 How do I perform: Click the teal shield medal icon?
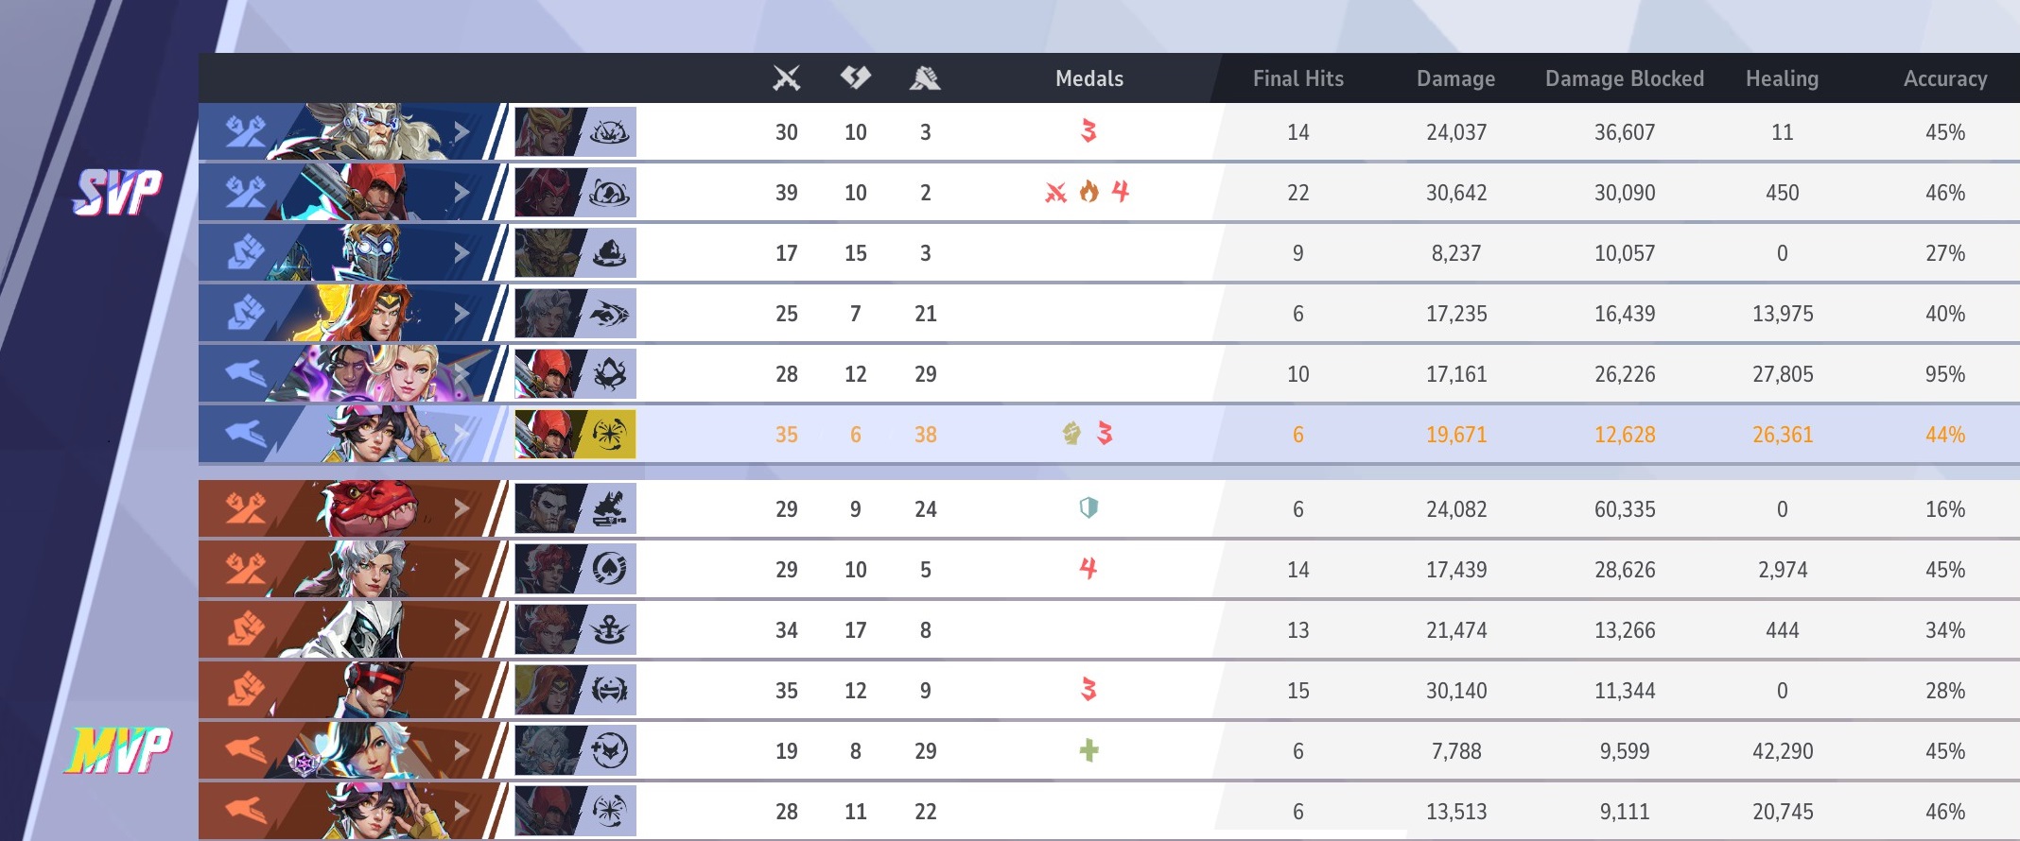(1088, 508)
